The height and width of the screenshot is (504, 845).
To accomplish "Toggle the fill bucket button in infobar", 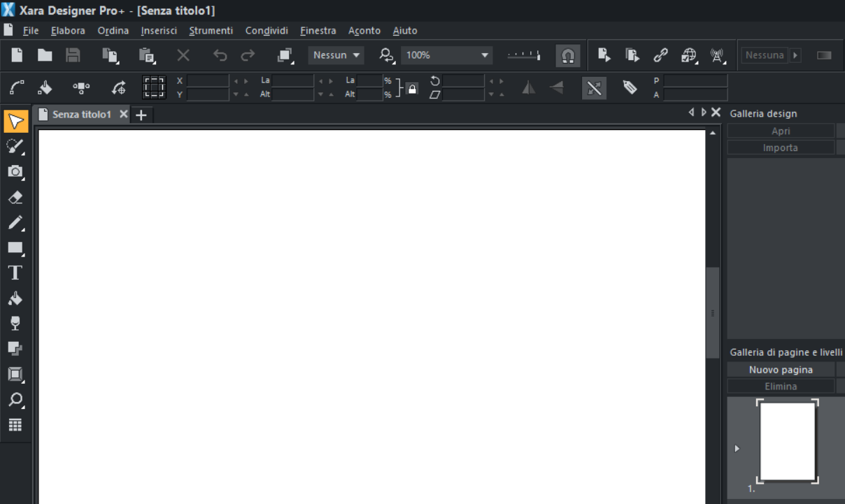I will [45, 87].
